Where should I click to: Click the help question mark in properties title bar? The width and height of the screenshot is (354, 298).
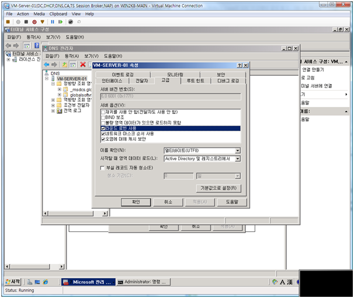[240, 65]
